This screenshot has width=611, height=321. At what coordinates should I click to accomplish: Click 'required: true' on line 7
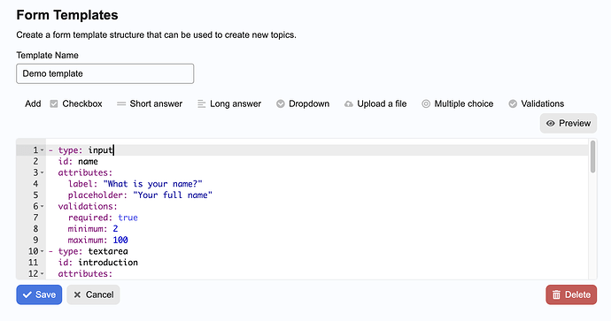[103, 218]
